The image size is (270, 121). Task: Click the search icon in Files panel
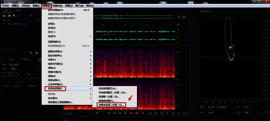coord(31,15)
